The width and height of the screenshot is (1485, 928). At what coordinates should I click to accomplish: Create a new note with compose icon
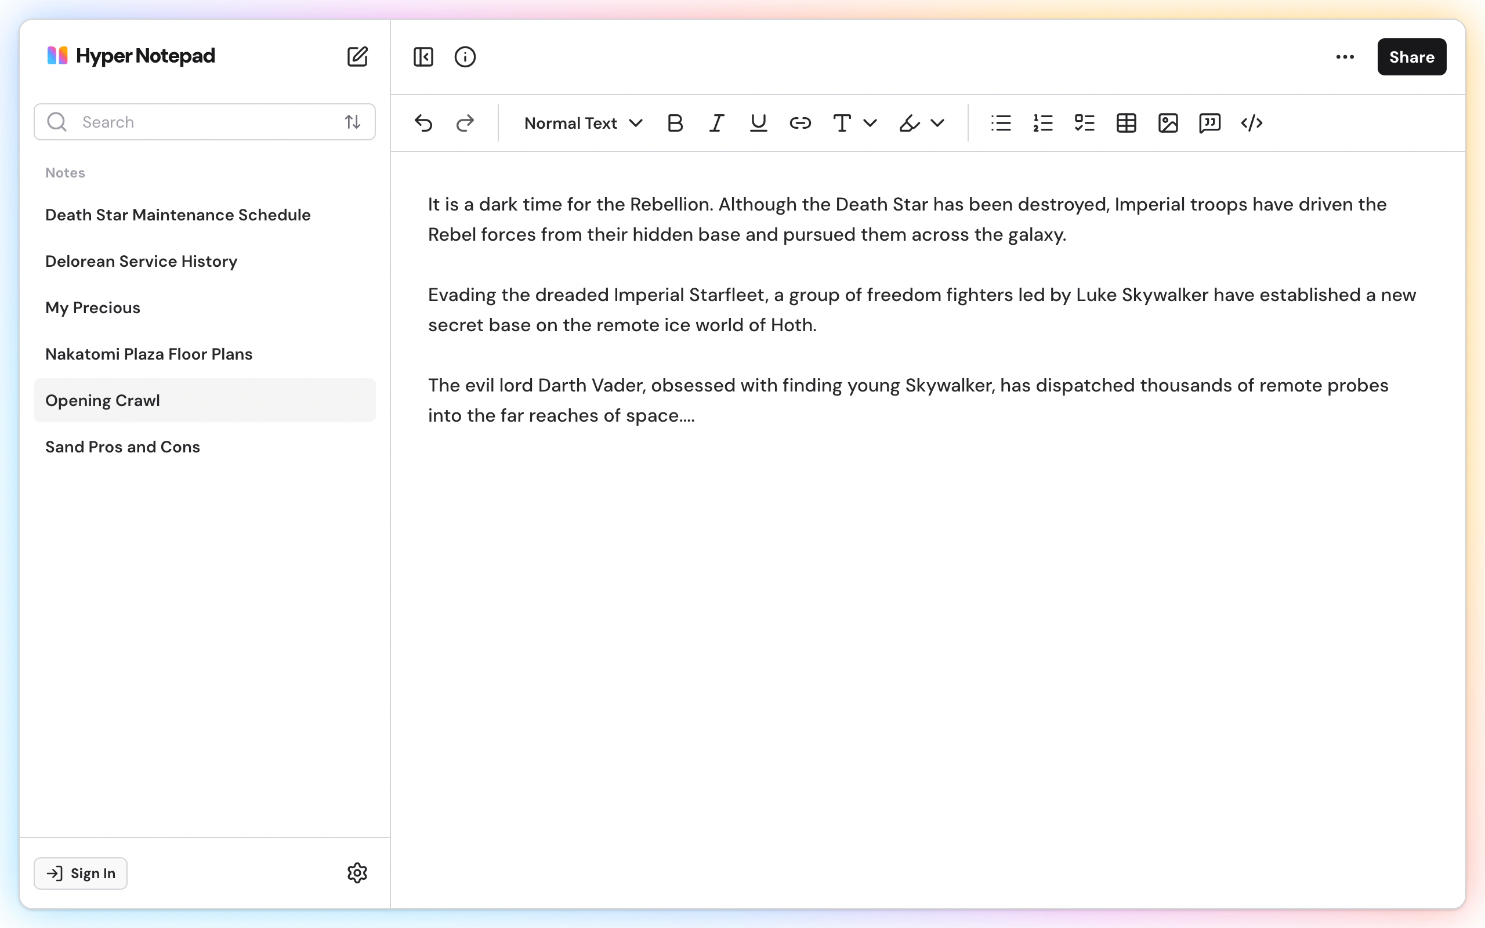point(357,56)
